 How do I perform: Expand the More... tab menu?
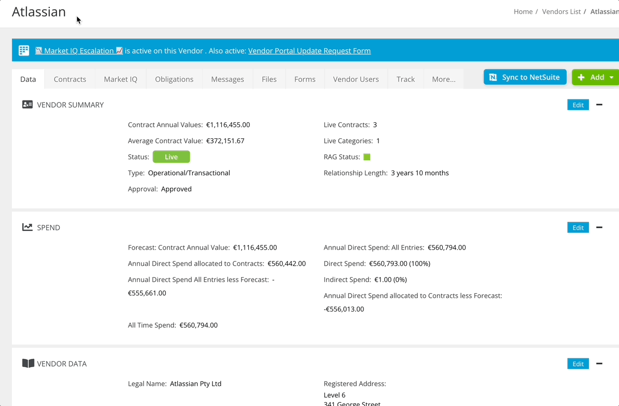pyautogui.click(x=443, y=79)
